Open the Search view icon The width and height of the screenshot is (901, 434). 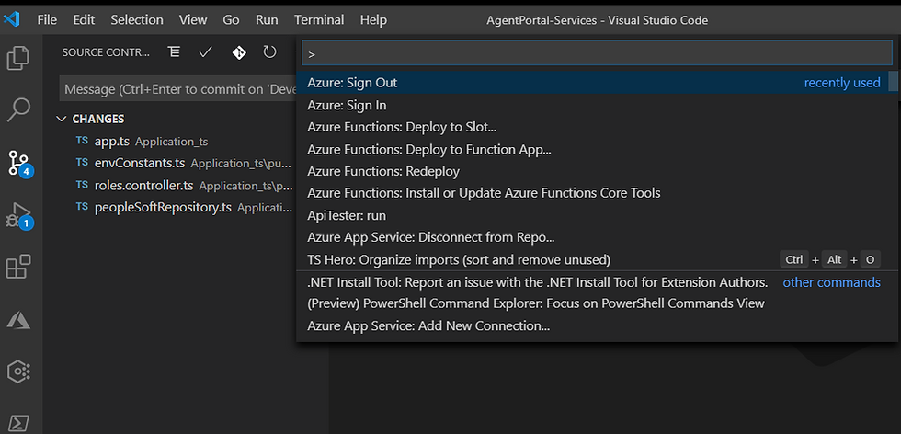pyautogui.click(x=17, y=109)
